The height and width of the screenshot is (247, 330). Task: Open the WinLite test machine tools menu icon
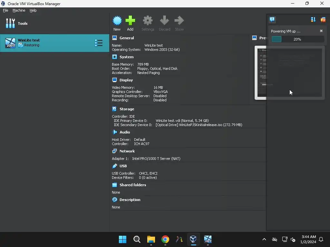[x=99, y=43]
